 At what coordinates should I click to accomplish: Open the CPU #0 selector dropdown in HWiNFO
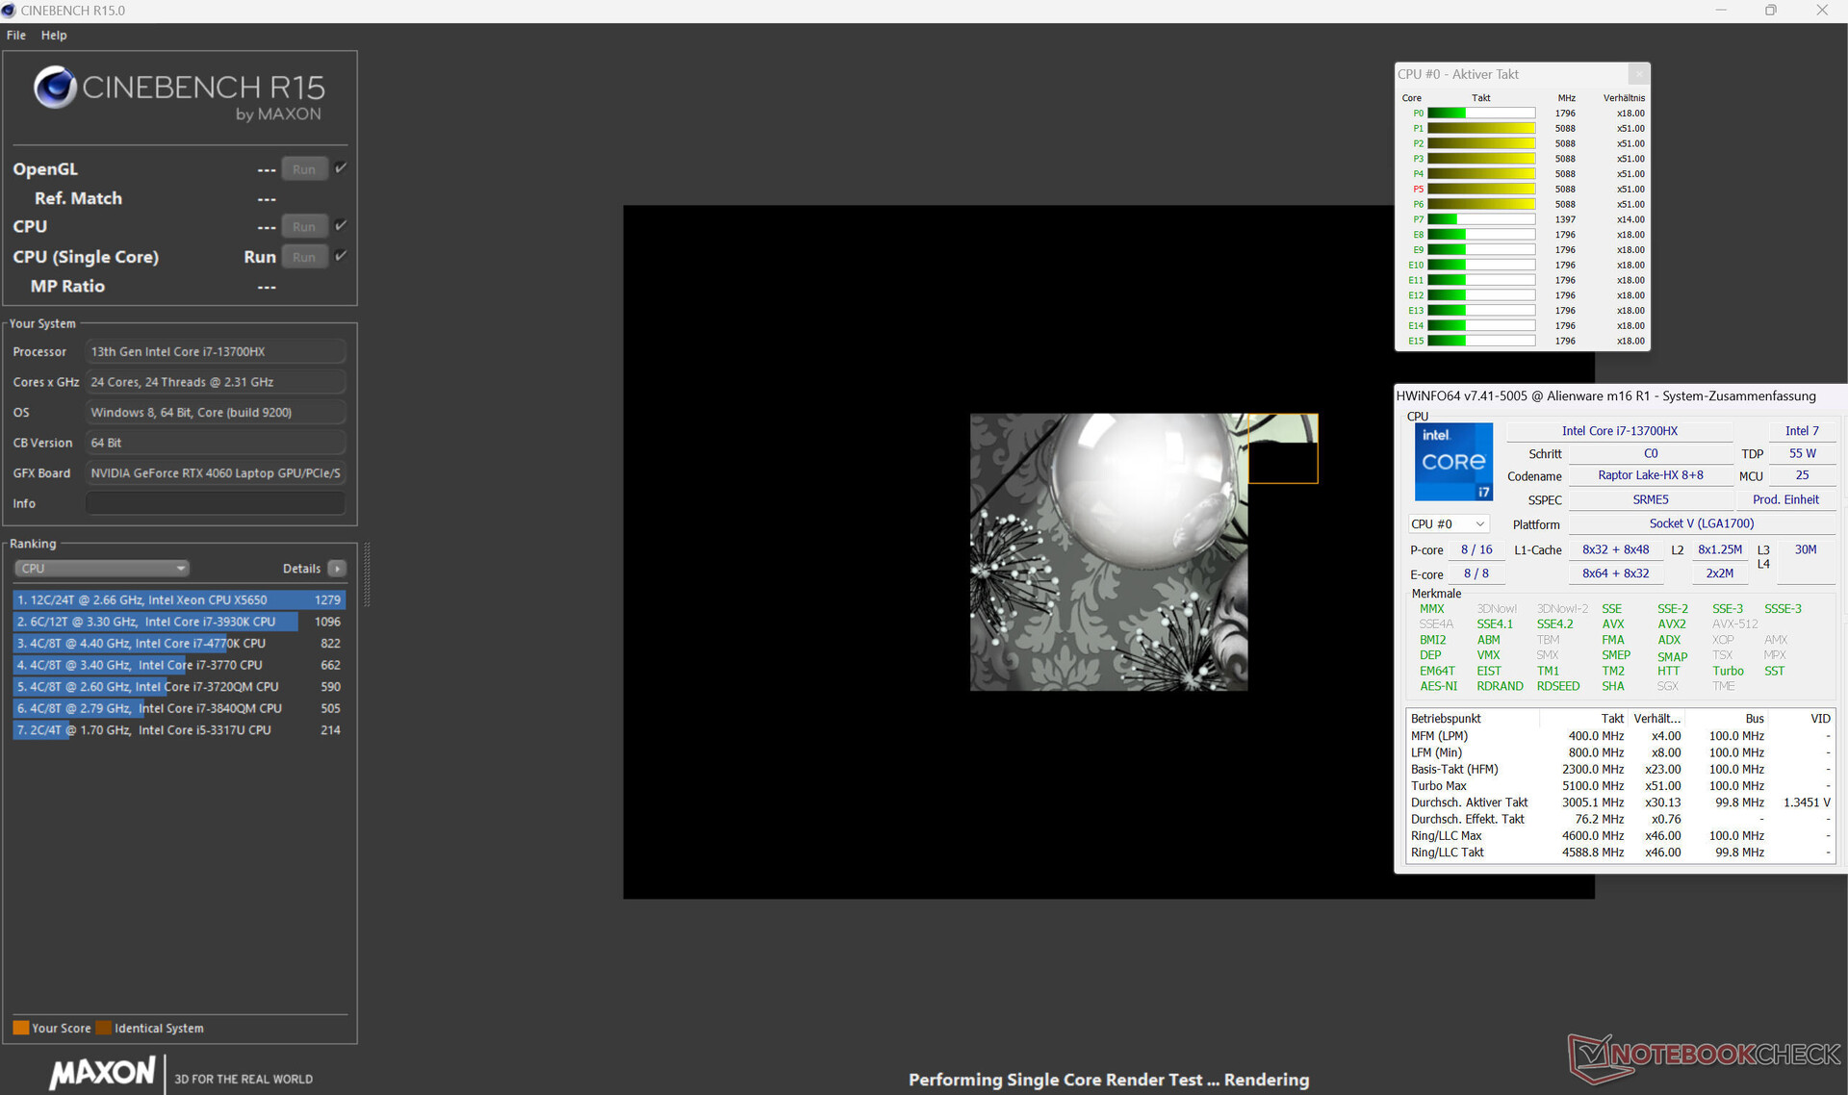1449,524
